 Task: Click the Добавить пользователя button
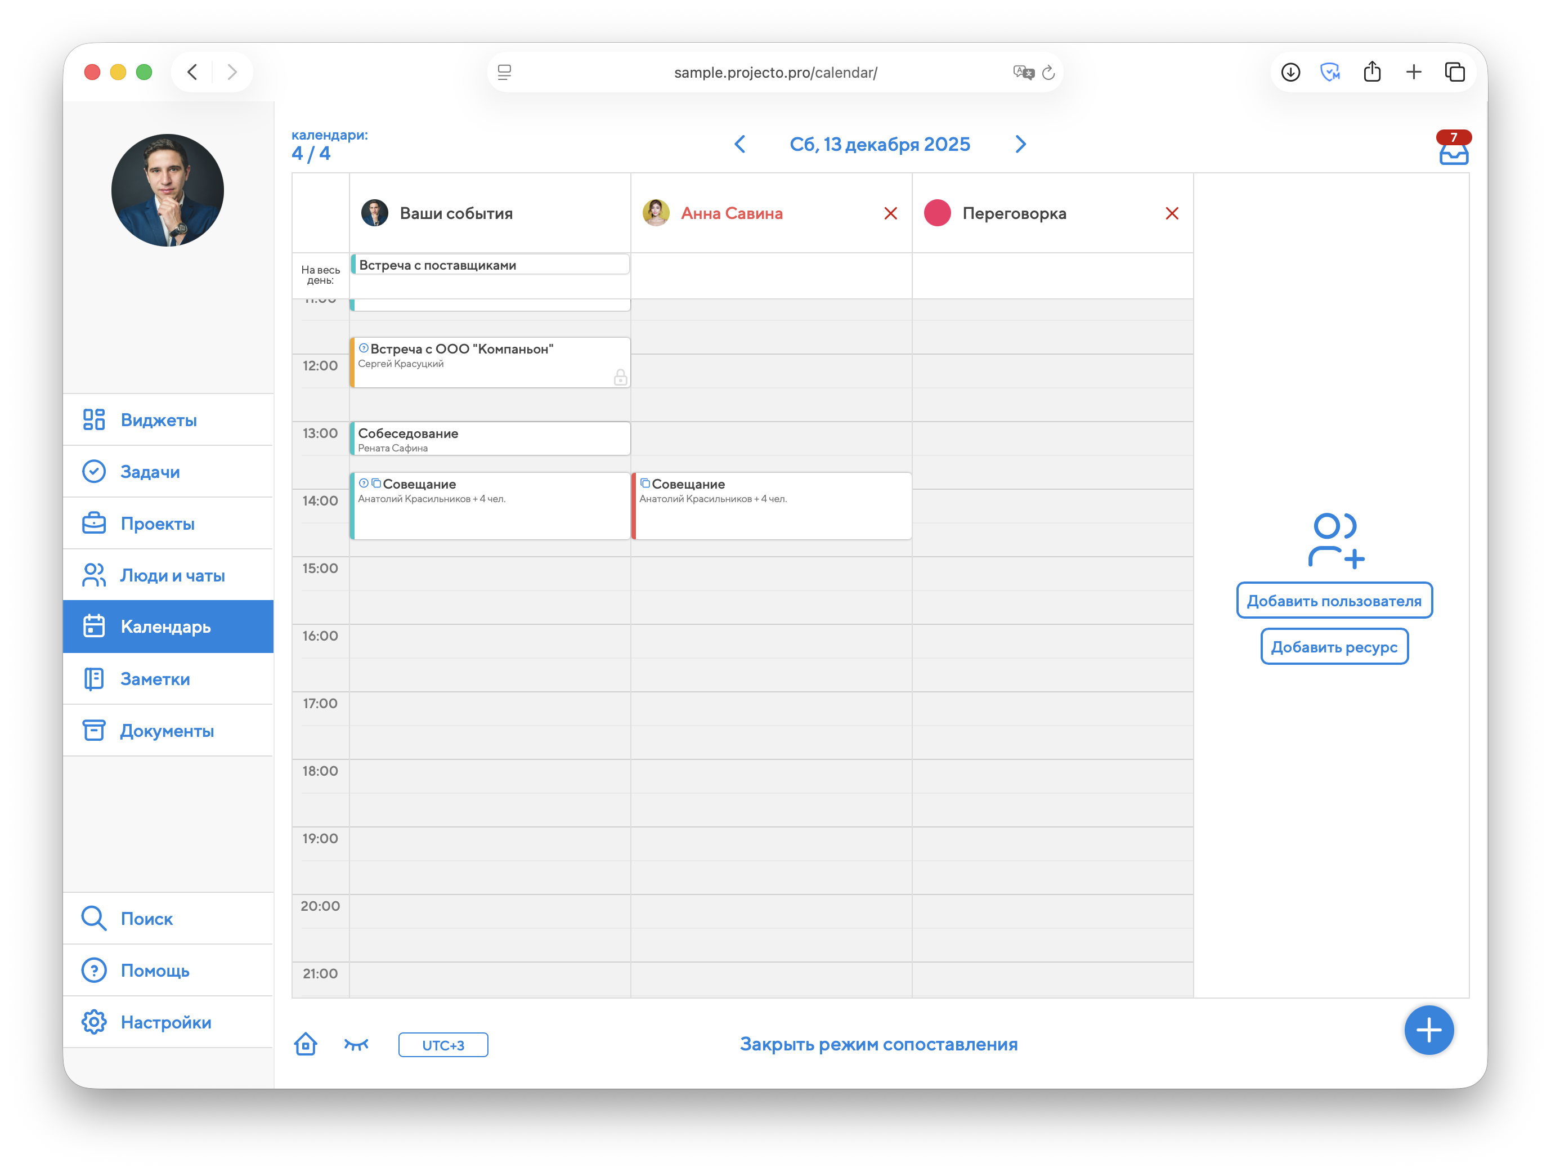1334,601
